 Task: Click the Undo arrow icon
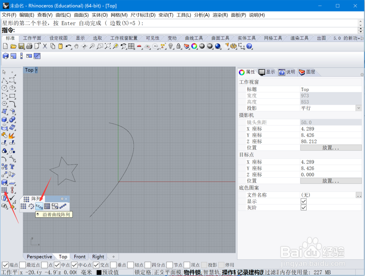(69, 46)
